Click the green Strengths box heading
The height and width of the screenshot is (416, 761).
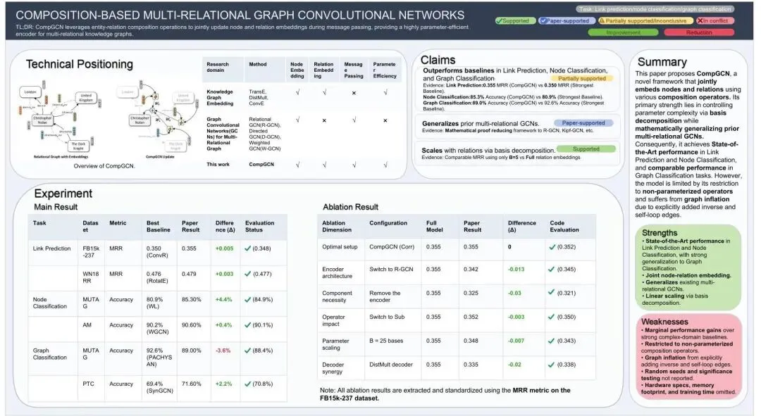pos(660,233)
